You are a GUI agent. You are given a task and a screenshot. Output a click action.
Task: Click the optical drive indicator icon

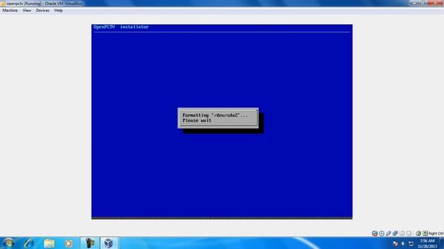point(382,233)
